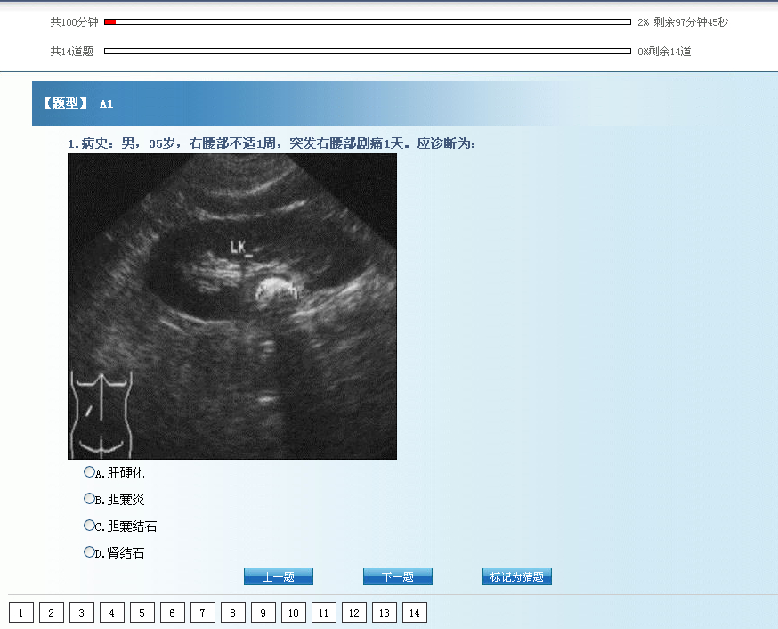Click the ultrasound kidney image
This screenshot has height=629, width=778.
pyautogui.click(x=232, y=306)
